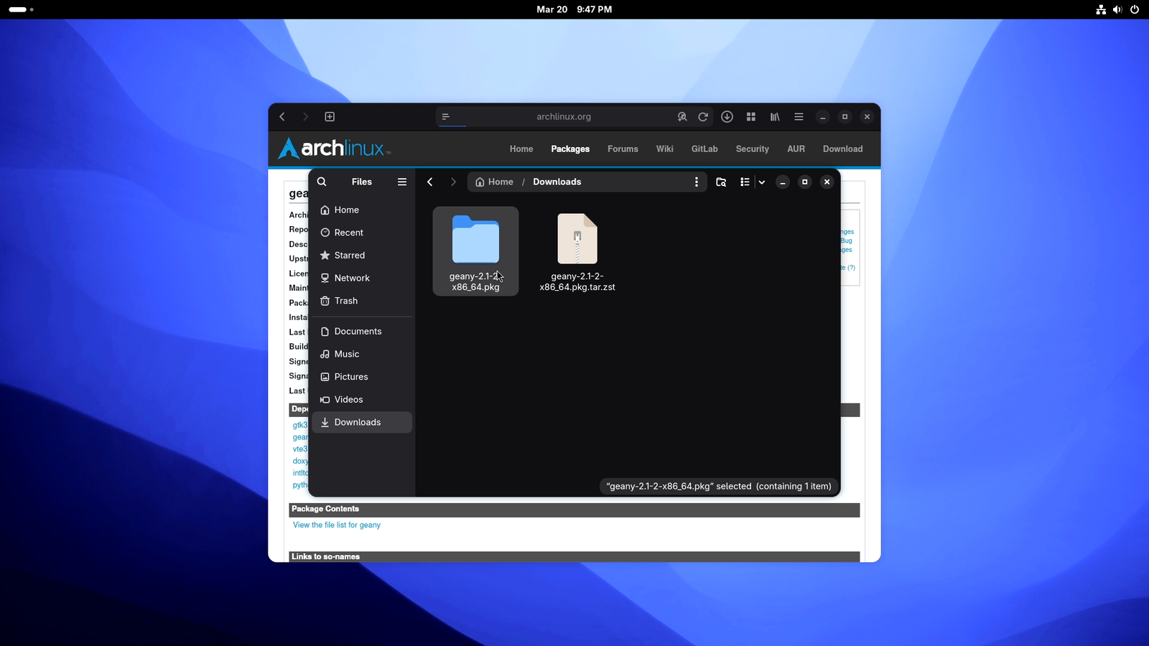1149x646 pixels.
Task: Open the power menu icon in top bar
Action: [1135, 9]
